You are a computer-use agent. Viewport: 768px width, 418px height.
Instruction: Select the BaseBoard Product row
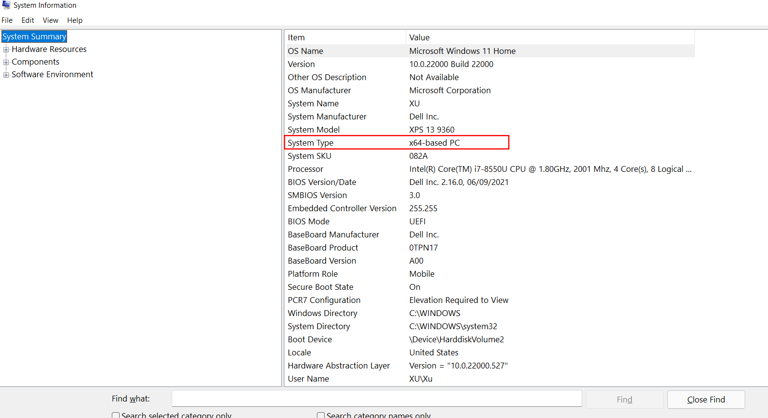click(x=490, y=248)
